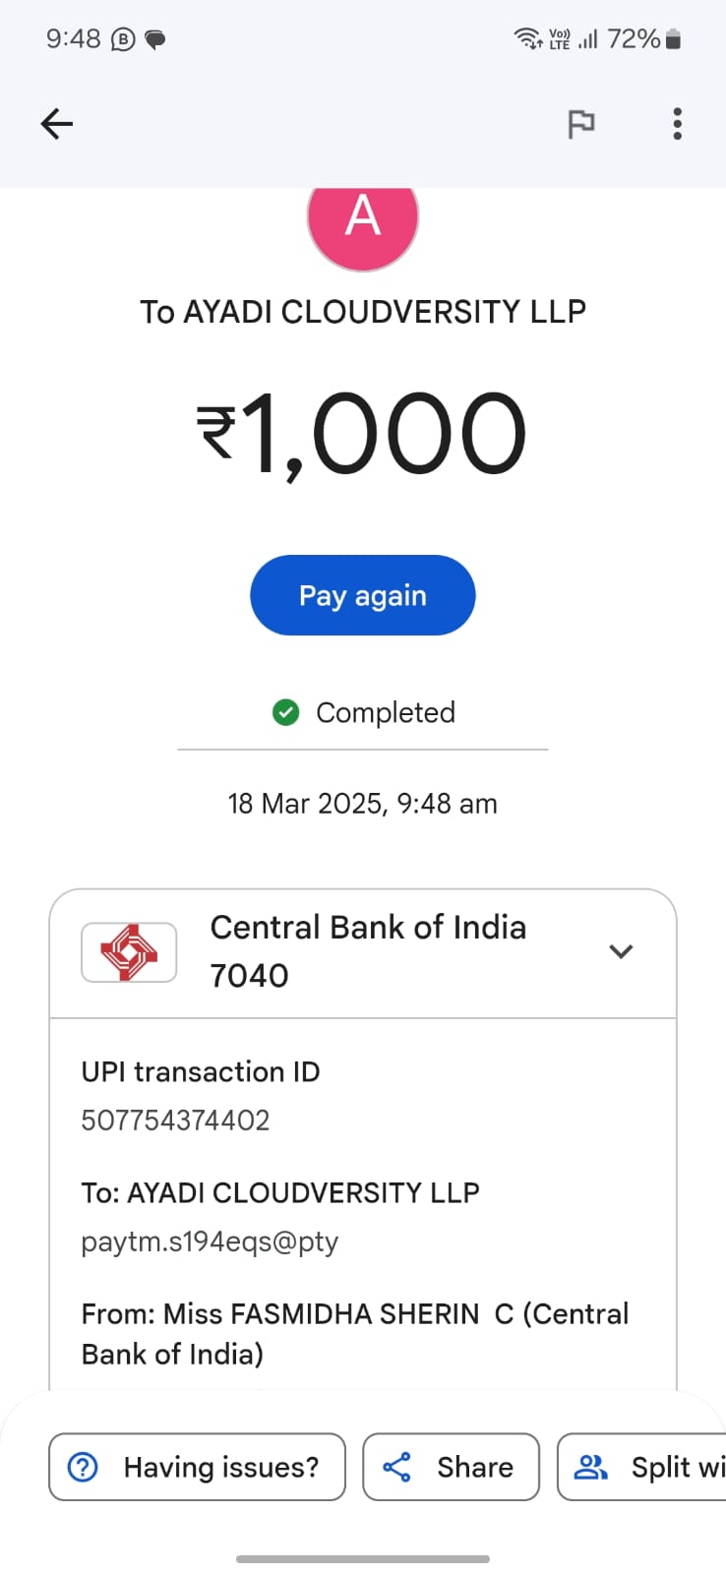Image resolution: width=726 pixels, height=1574 pixels.
Task: Tap the Share button
Action: 451,1467
